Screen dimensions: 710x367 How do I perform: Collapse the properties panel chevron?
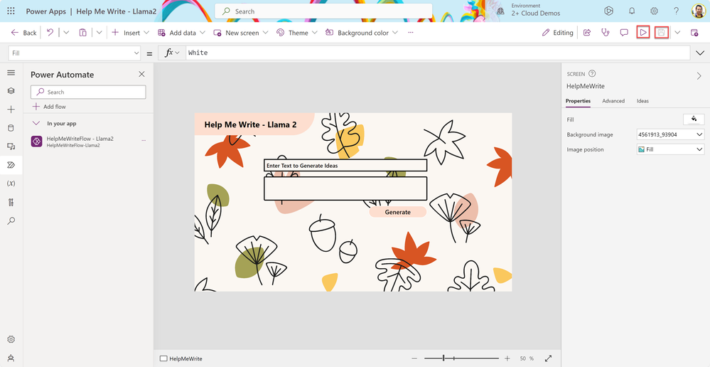699,75
